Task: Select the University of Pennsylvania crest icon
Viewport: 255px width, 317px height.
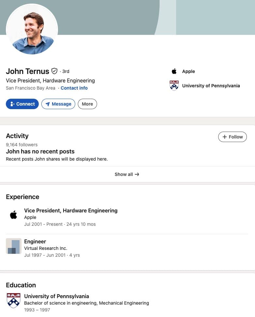Action: click(174, 86)
